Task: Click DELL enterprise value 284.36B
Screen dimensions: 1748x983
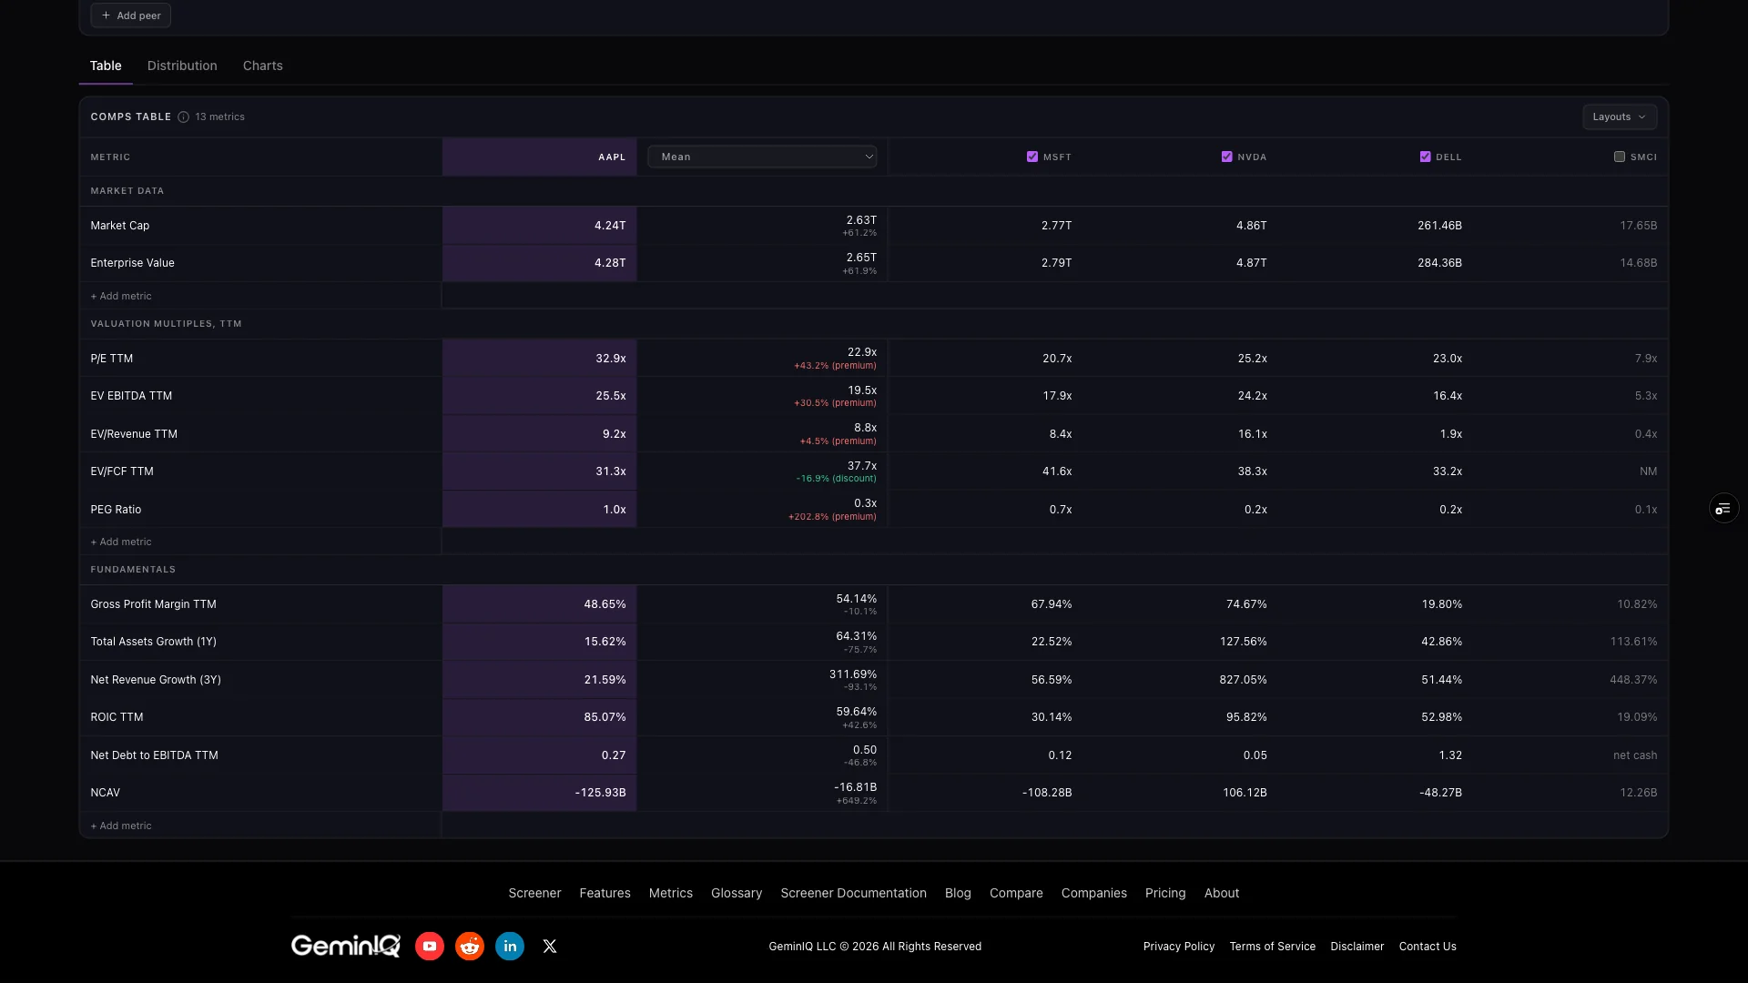Action: pyautogui.click(x=1439, y=263)
